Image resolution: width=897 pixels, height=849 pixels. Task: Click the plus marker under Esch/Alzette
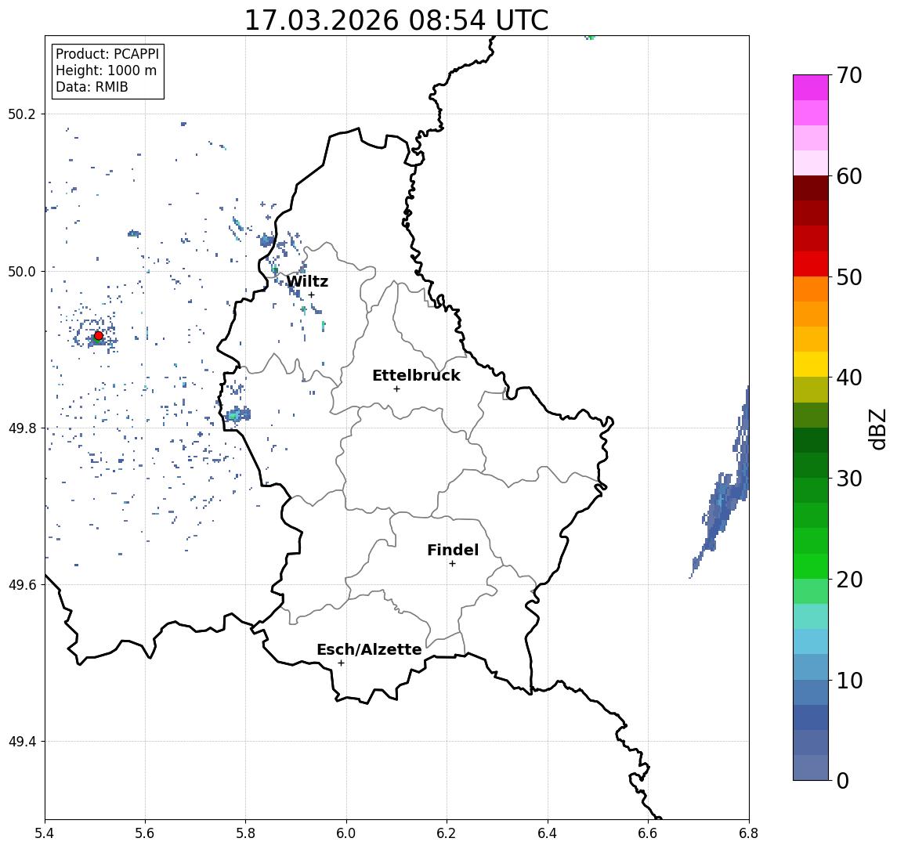click(x=341, y=663)
